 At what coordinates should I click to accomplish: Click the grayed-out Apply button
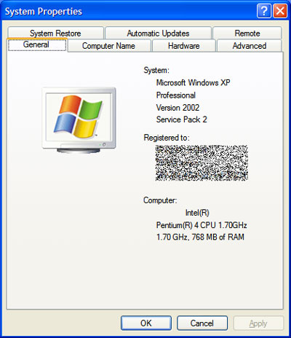click(258, 323)
